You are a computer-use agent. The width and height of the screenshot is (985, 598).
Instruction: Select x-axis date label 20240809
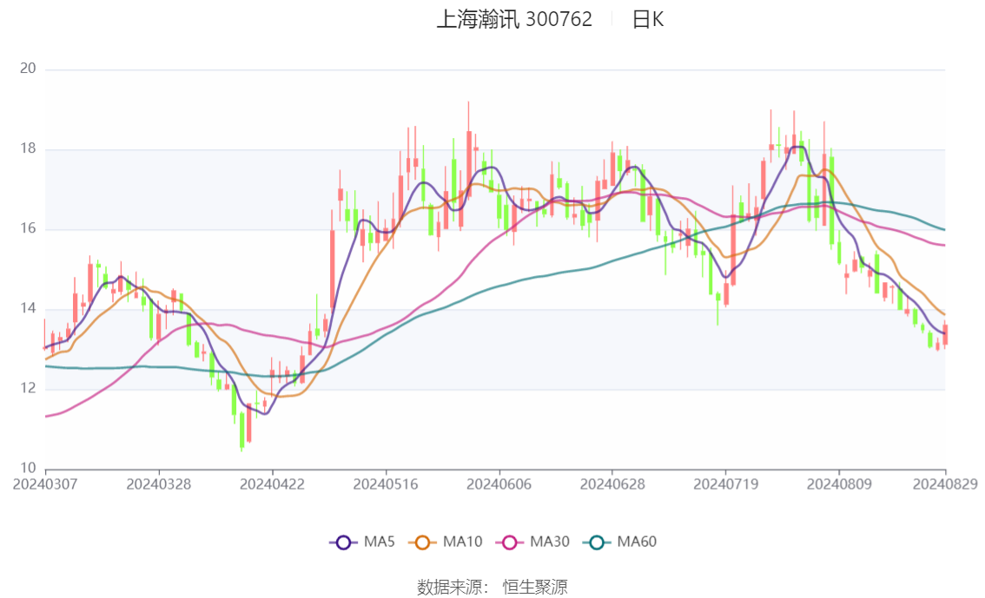839,484
